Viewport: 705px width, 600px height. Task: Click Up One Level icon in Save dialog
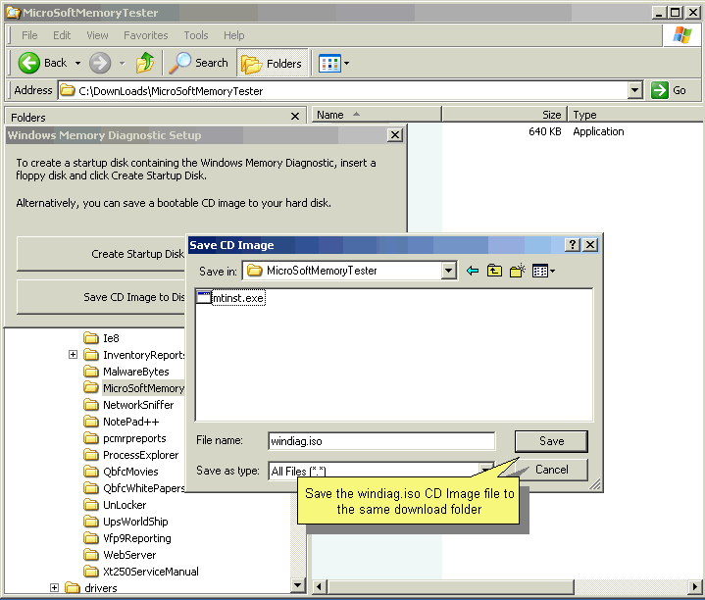point(494,271)
